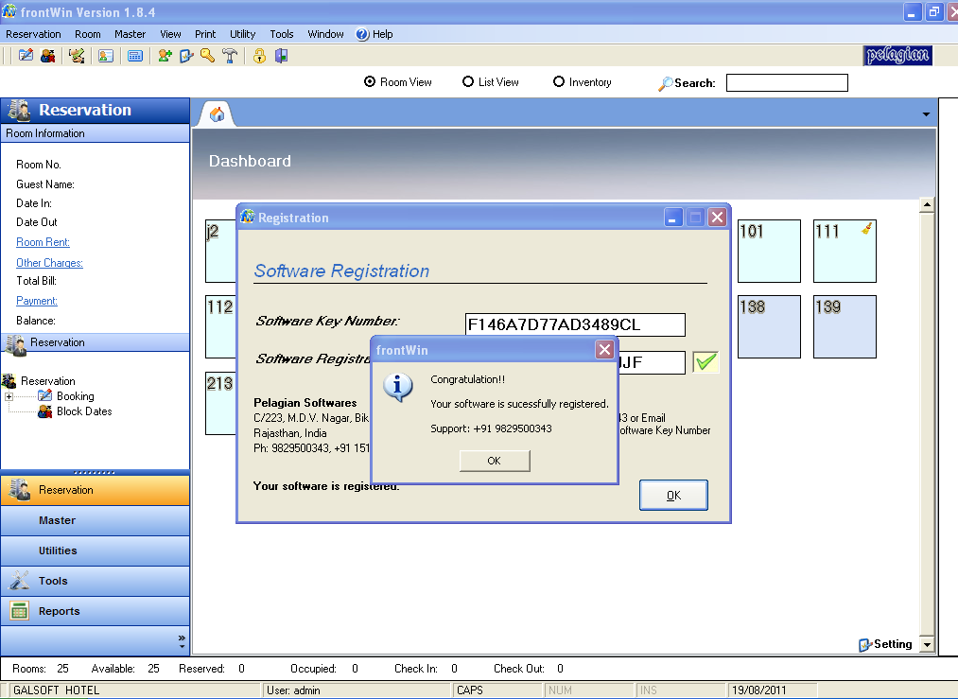This screenshot has width=958, height=699.
Task: Open the Reports sidebar section
Action: (x=95, y=611)
